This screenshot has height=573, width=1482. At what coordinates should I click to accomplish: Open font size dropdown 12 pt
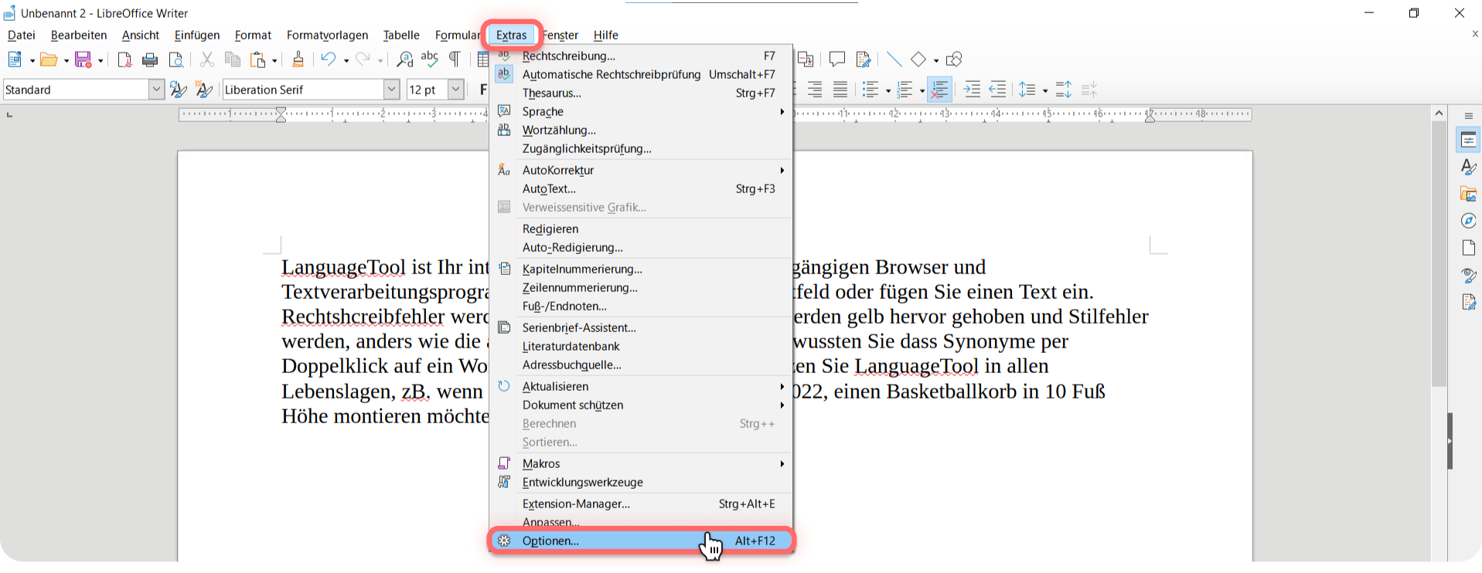[456, 90]
